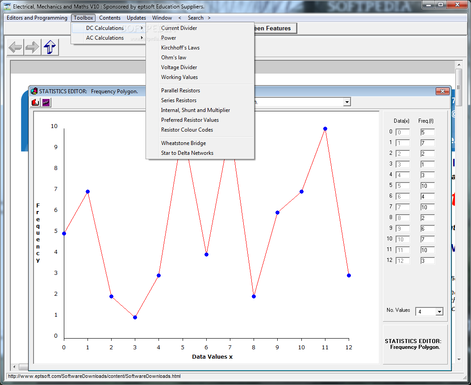Click the back arrow navigation icon

tap(15, 47)
